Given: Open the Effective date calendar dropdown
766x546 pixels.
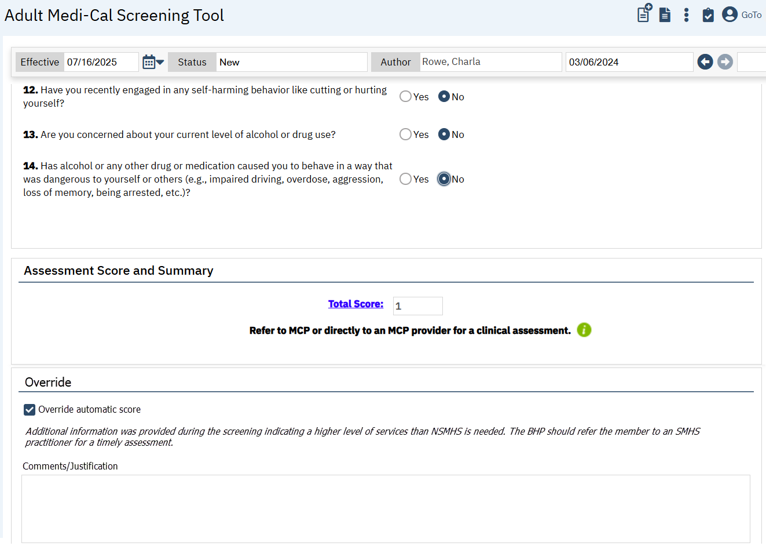Looking at the screenshot, I should (x=153, y=62).
